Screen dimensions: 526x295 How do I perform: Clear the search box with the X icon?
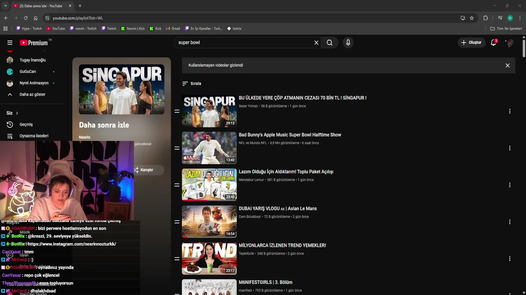(x=316, y=43)
